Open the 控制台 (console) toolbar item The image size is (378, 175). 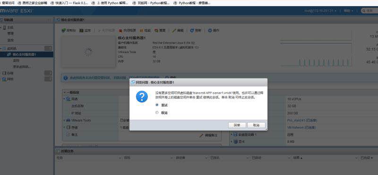pos(69,30)
